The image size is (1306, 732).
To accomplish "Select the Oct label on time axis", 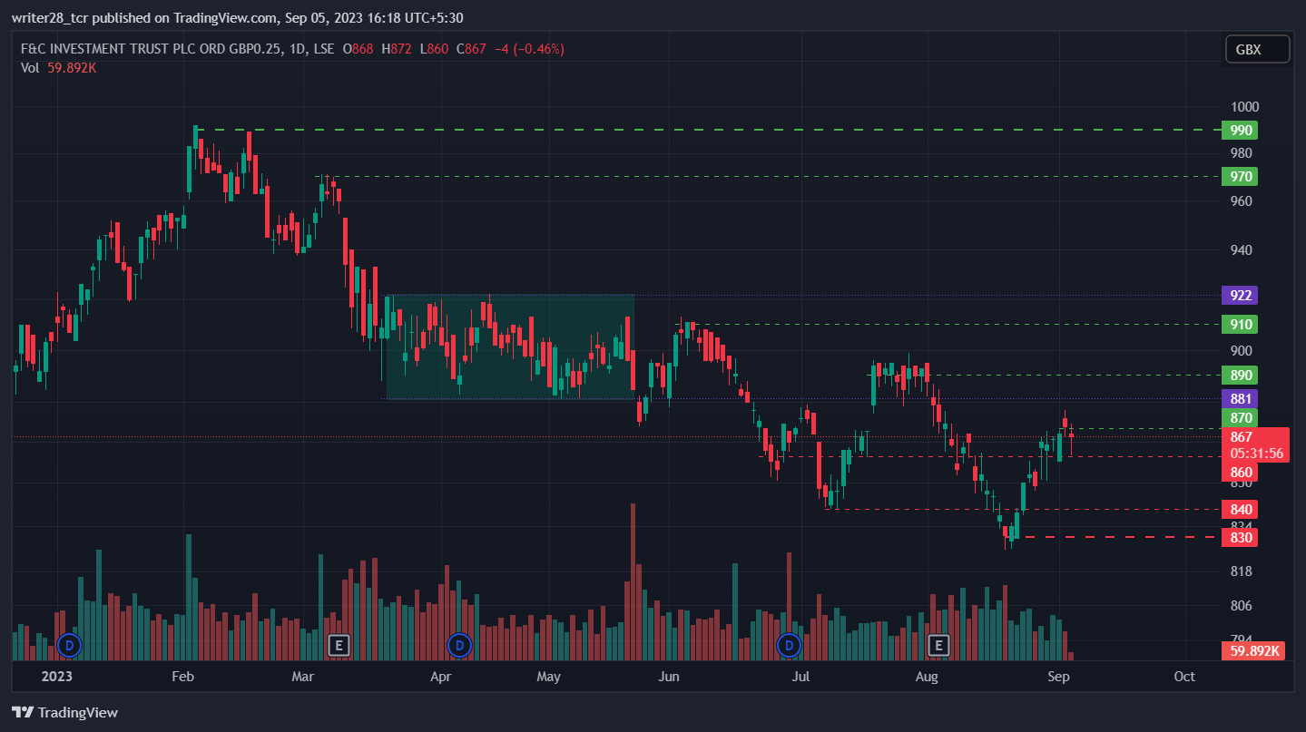I will coord(1184,677).
